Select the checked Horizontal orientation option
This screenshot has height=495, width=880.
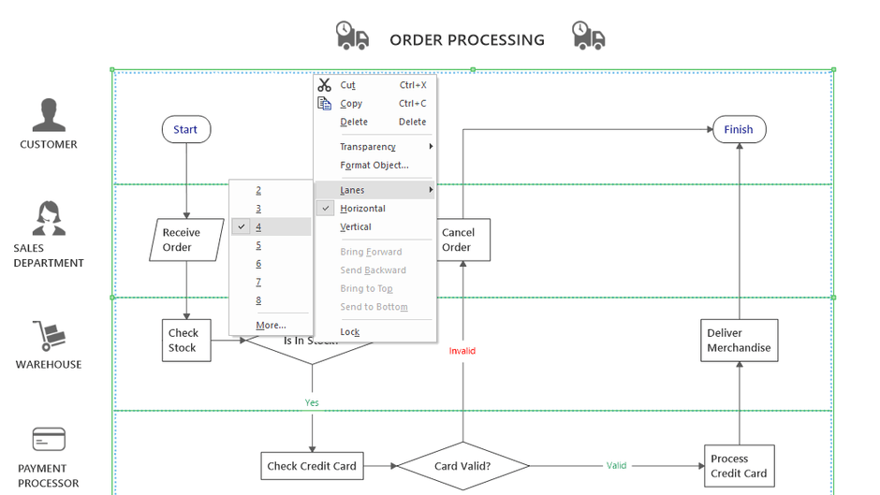pyautogui.click(x=362, y=209)
